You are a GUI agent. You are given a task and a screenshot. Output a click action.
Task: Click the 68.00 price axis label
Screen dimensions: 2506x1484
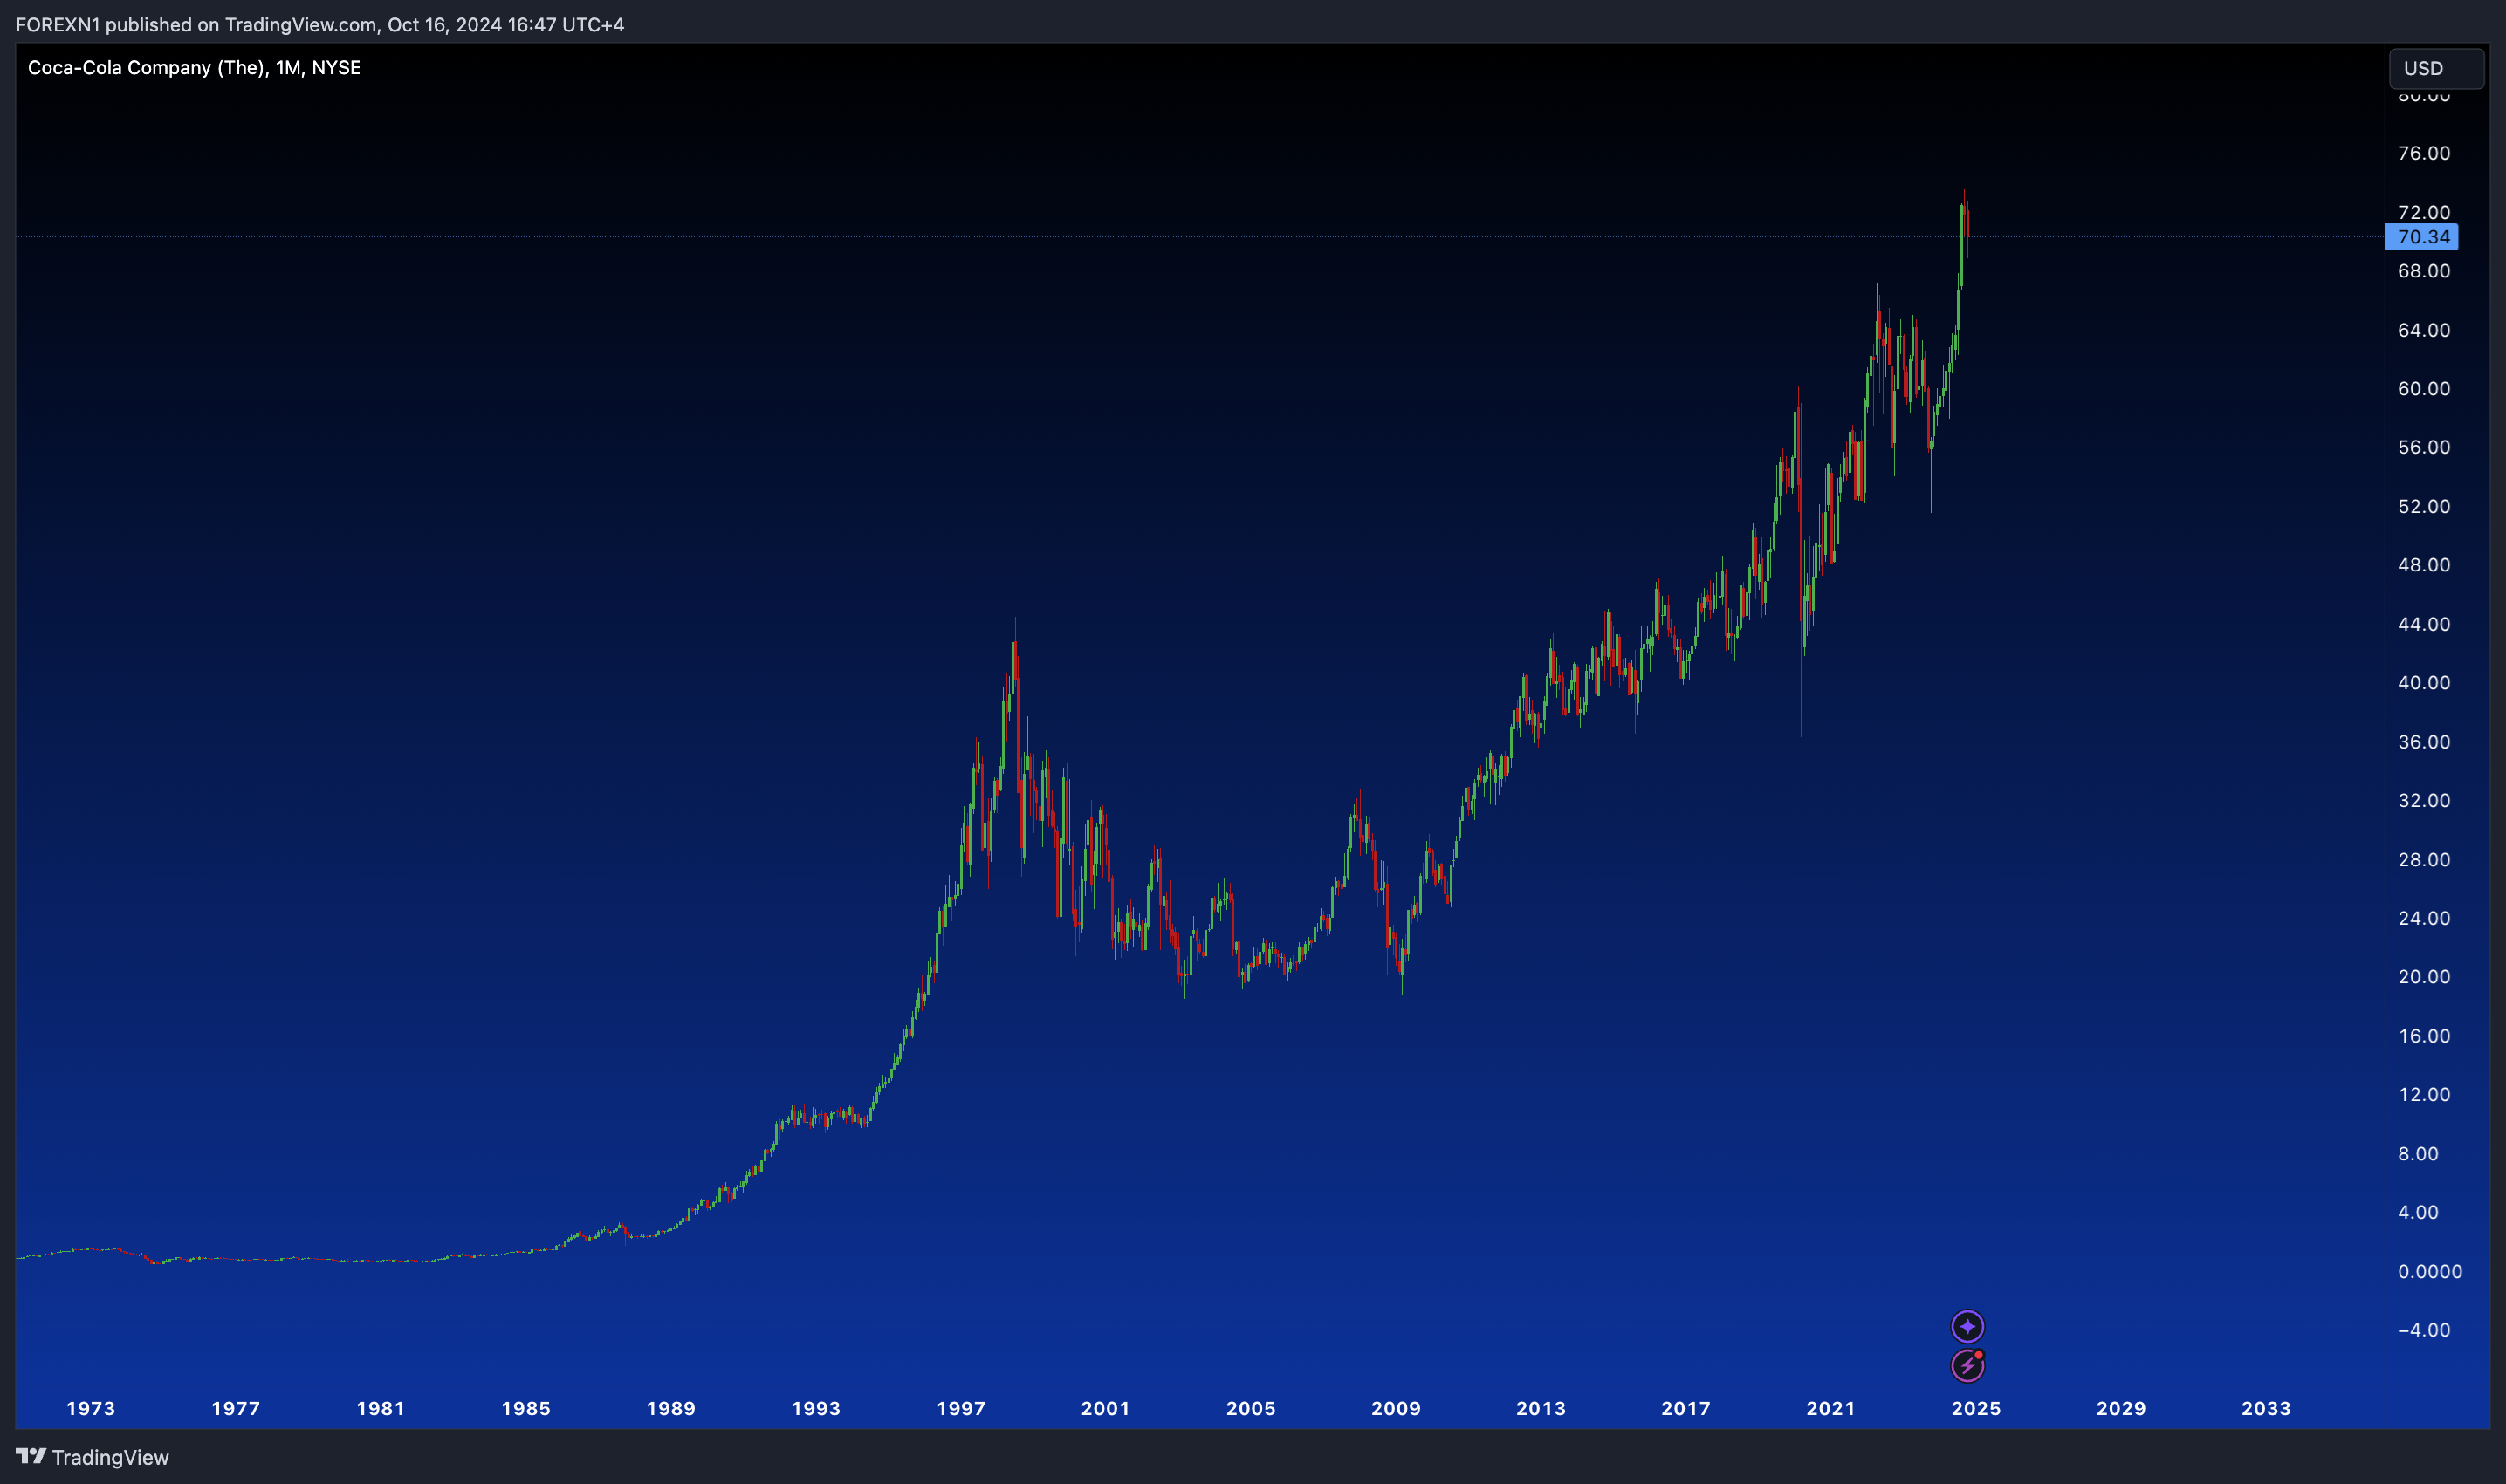[x=2423, y=271]
